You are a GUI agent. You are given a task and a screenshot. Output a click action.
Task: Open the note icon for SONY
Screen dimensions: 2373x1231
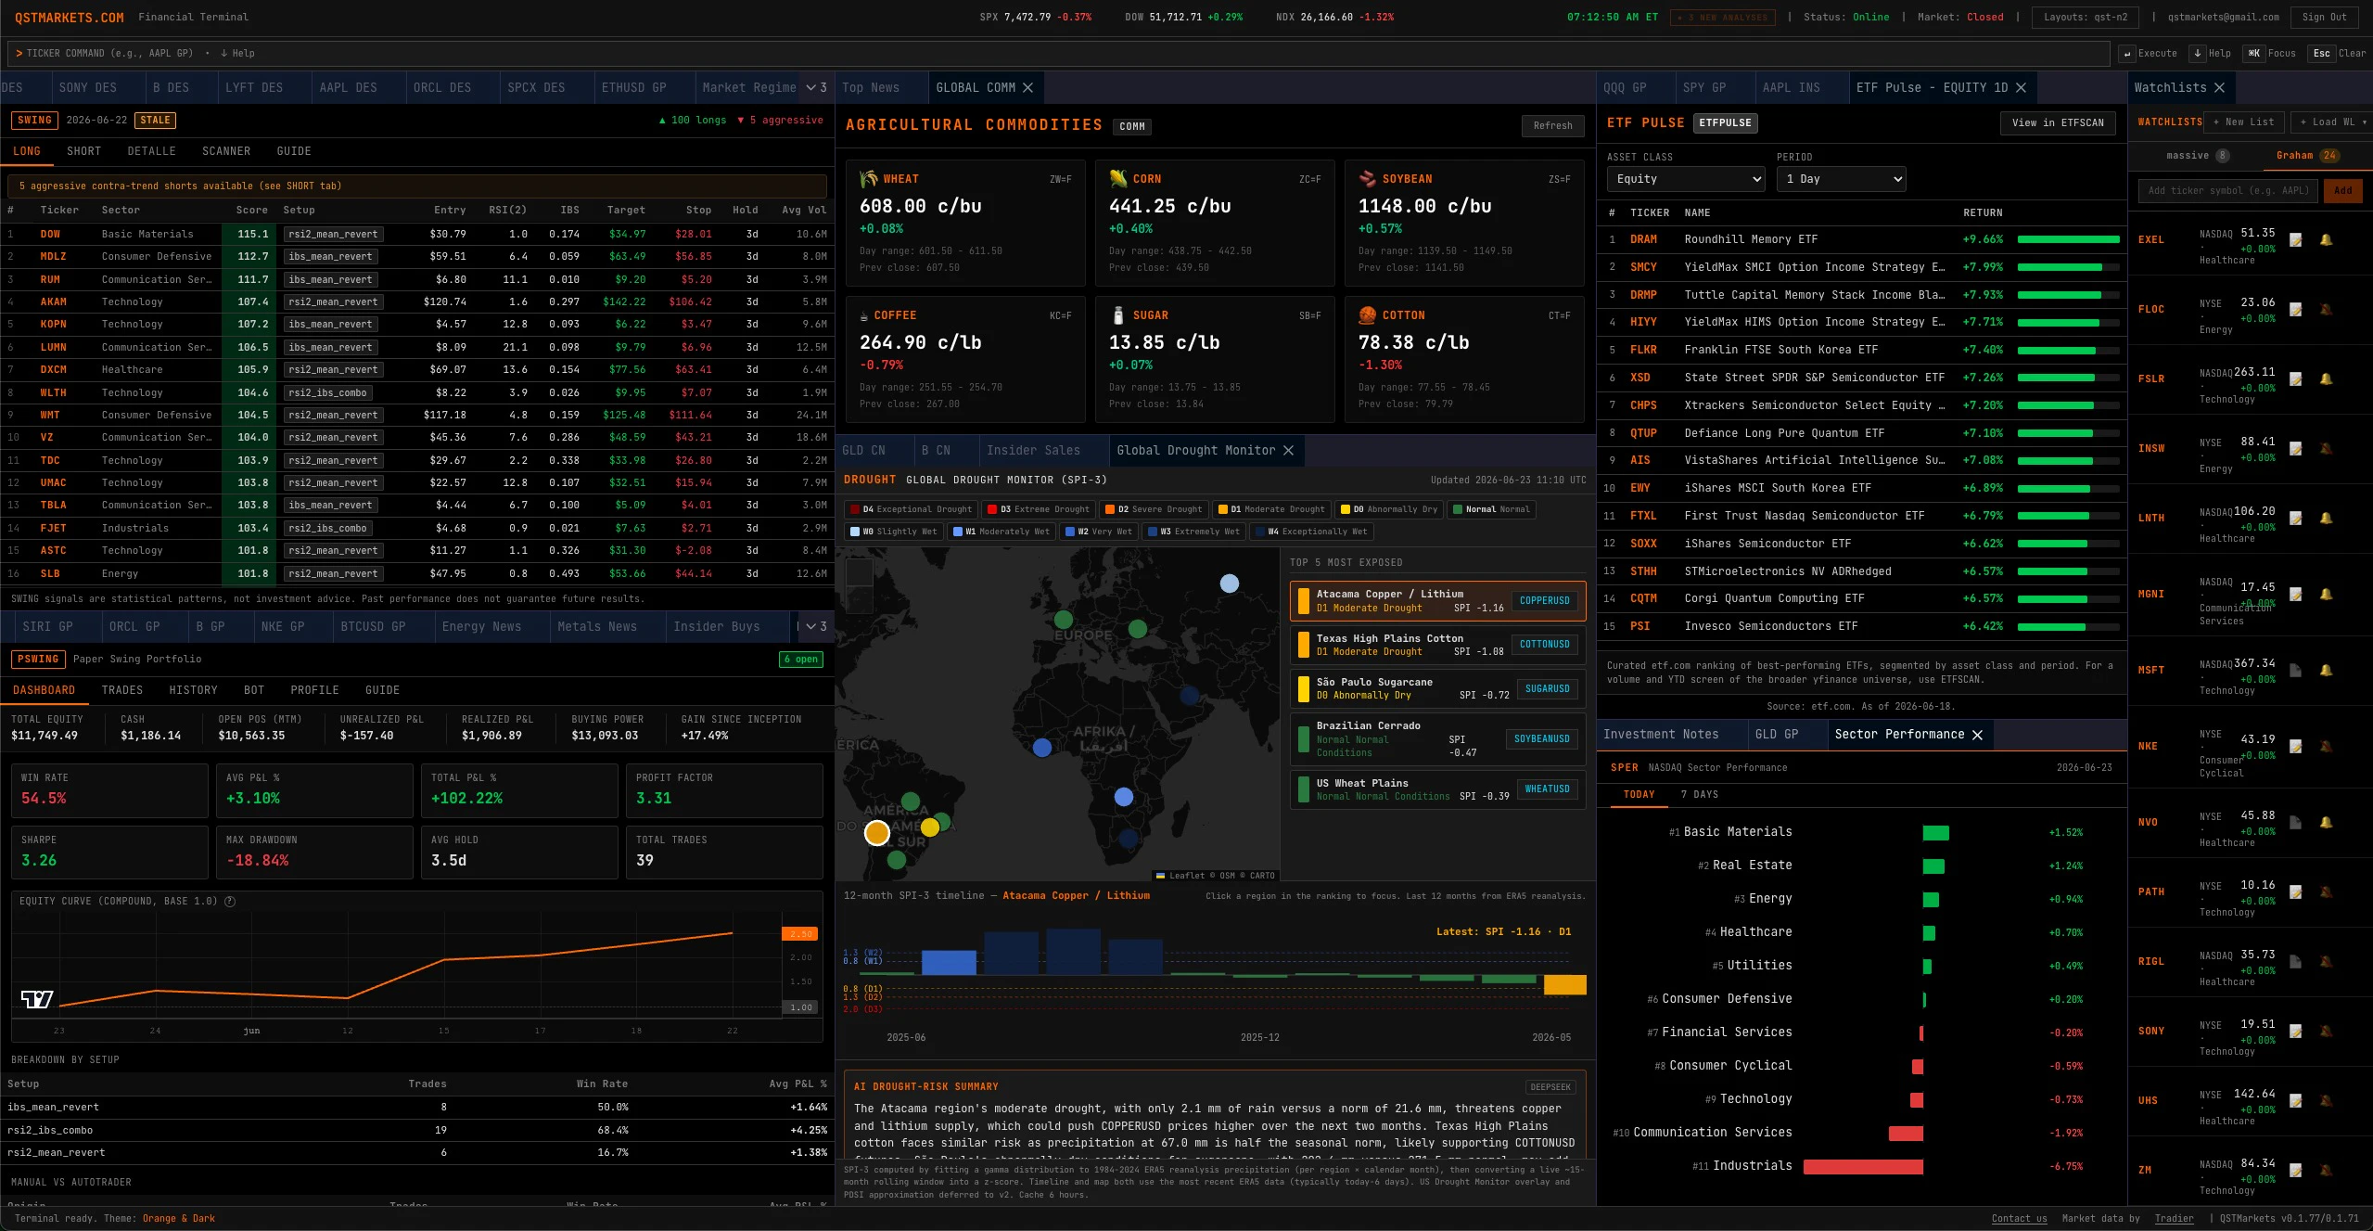[x=2296, y=1032]
